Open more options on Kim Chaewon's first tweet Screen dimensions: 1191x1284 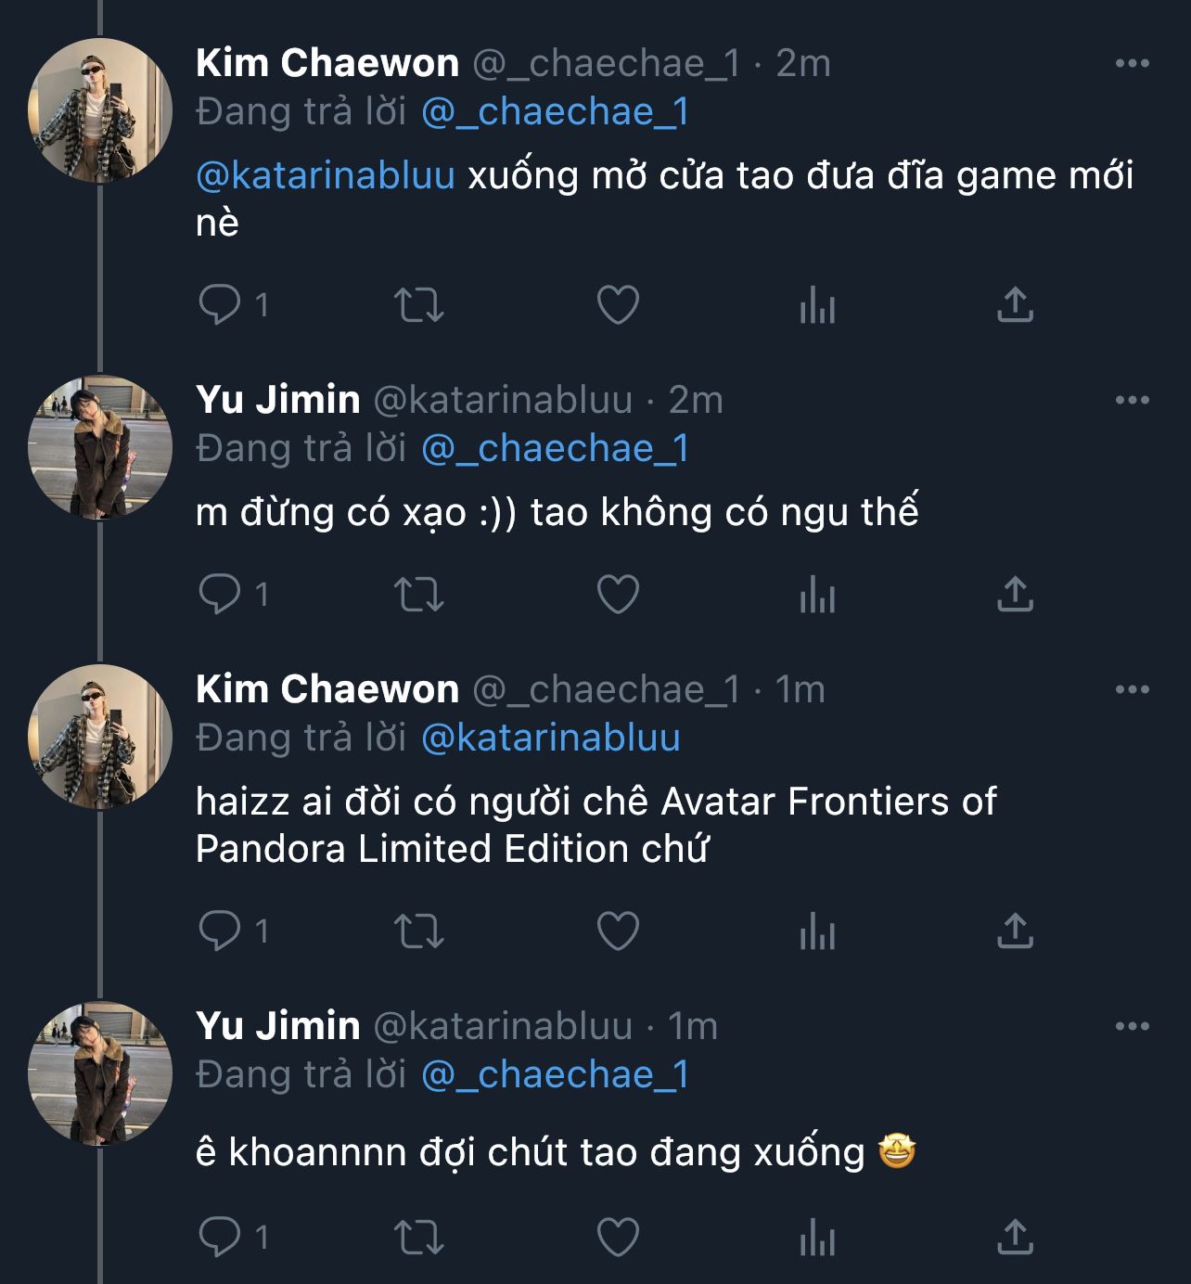point(1132,63)
